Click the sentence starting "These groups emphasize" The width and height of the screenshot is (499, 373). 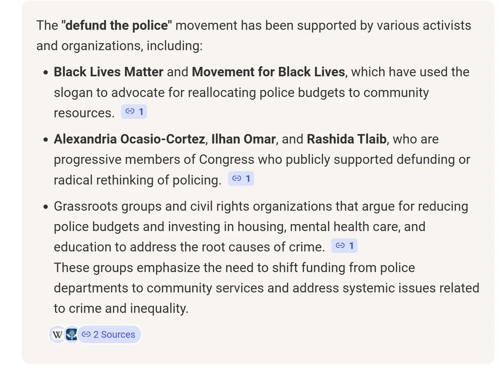[x=234, y=268]
